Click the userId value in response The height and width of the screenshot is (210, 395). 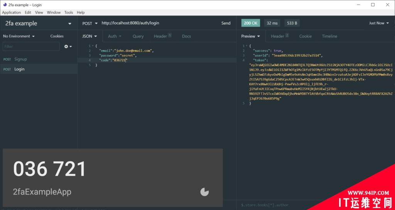coord(297,56)
